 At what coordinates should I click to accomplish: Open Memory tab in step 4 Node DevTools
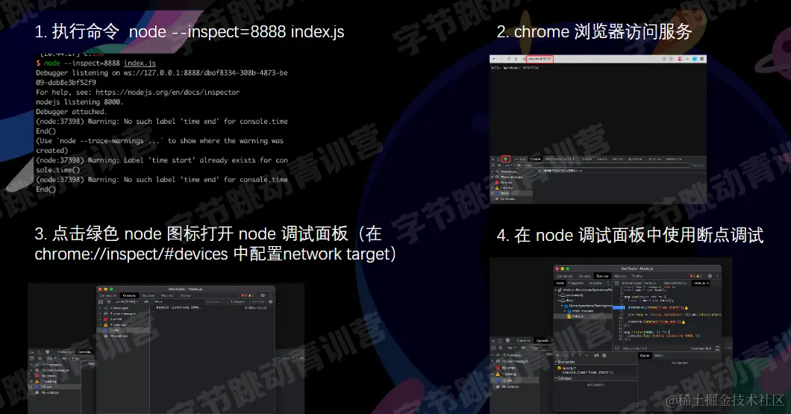[x=620, y=276]
